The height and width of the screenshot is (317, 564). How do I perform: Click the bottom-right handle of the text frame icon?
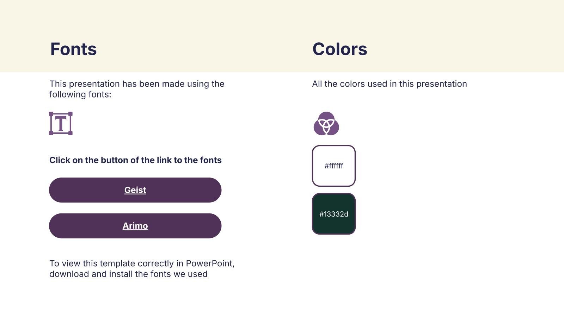coord(70,133)
